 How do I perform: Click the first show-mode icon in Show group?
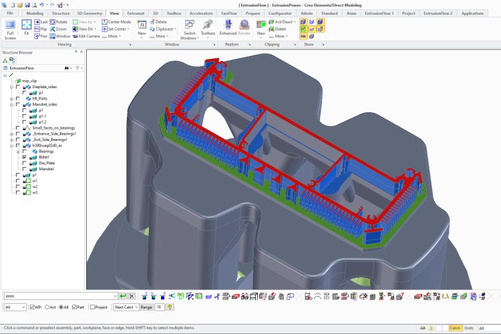point(303,22)
